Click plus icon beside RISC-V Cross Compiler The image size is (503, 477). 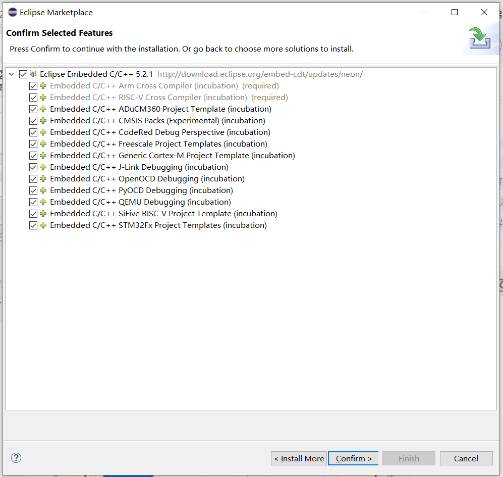coord(43,98)
